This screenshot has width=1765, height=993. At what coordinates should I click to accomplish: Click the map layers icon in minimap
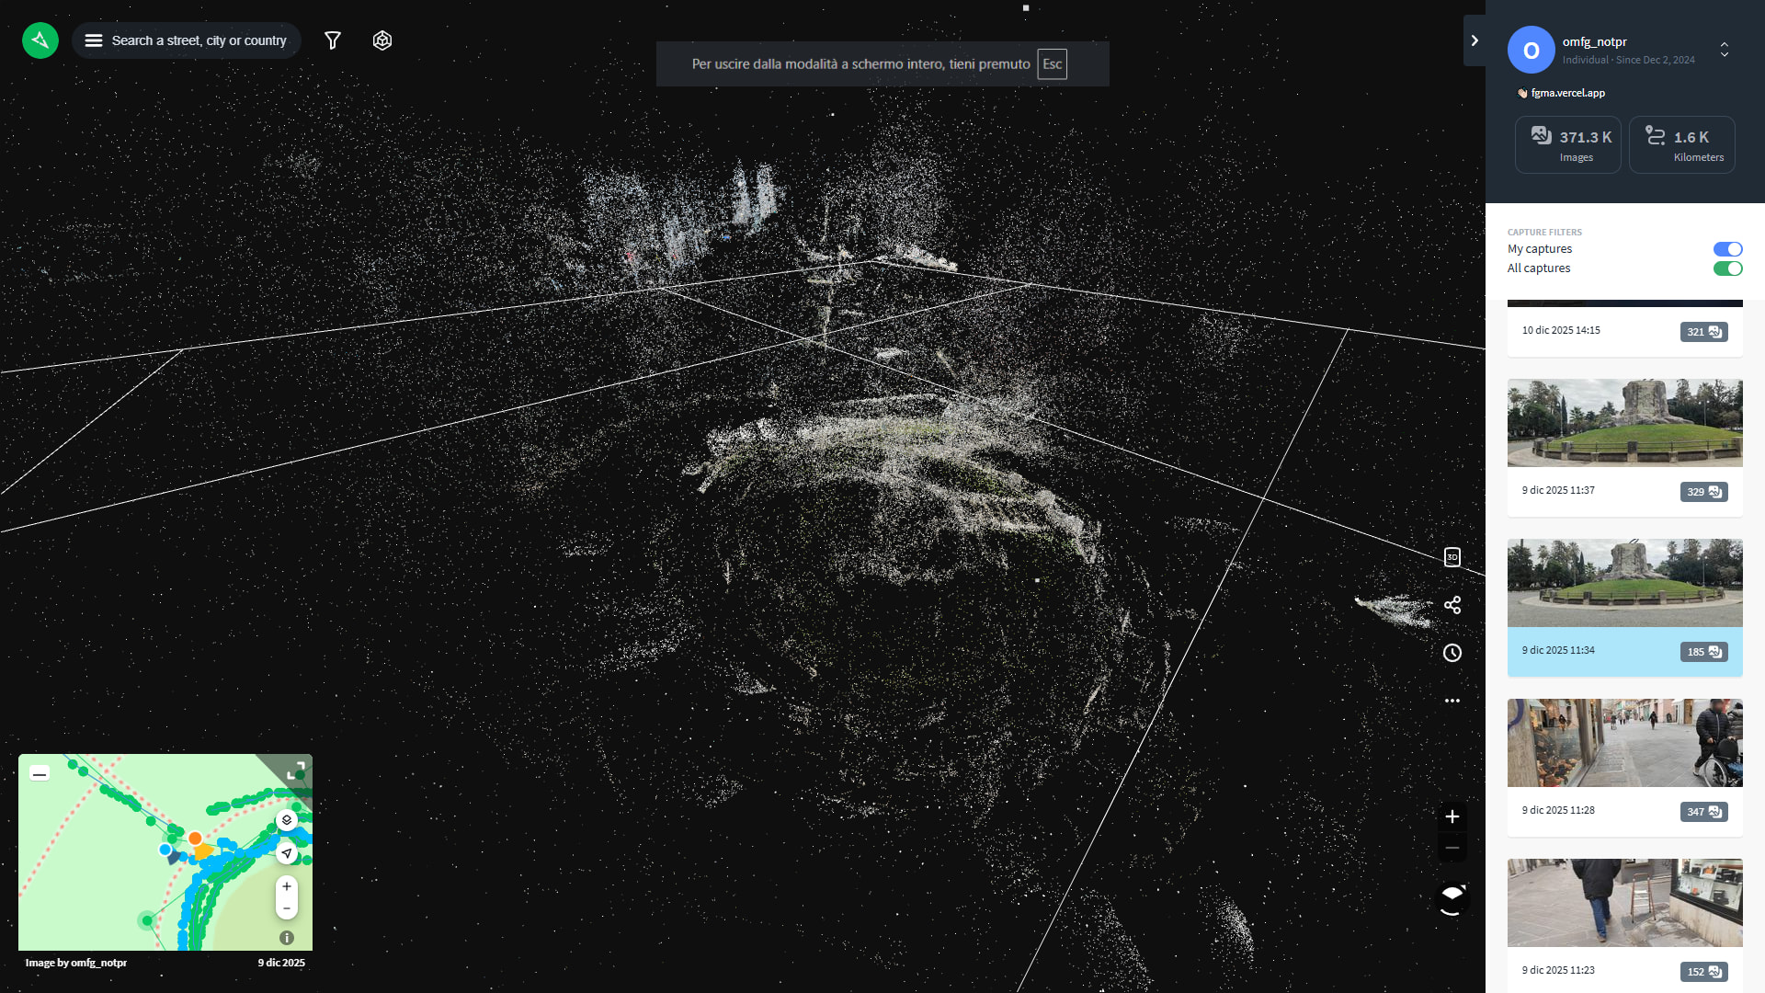click(287, 819)
